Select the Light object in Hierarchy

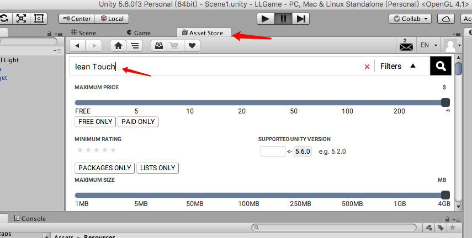tap(9, 60)
